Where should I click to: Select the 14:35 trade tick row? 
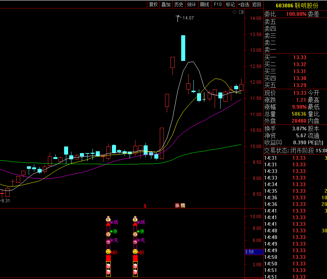click(295, 191)
